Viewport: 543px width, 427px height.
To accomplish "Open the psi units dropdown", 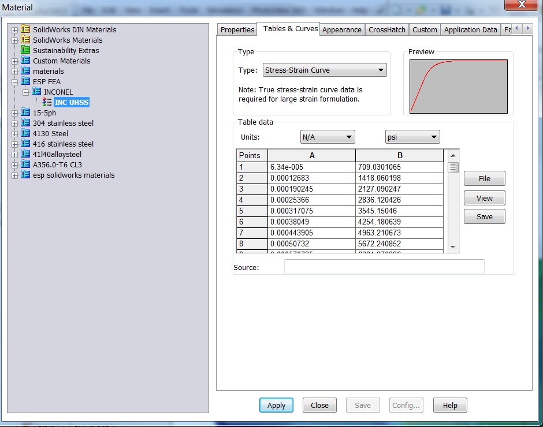I will click(412, 137).
